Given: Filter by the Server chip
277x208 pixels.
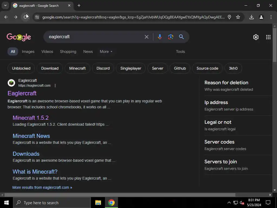Looking at the screenshot, I should pyautogui.click(x=158, y=68).
